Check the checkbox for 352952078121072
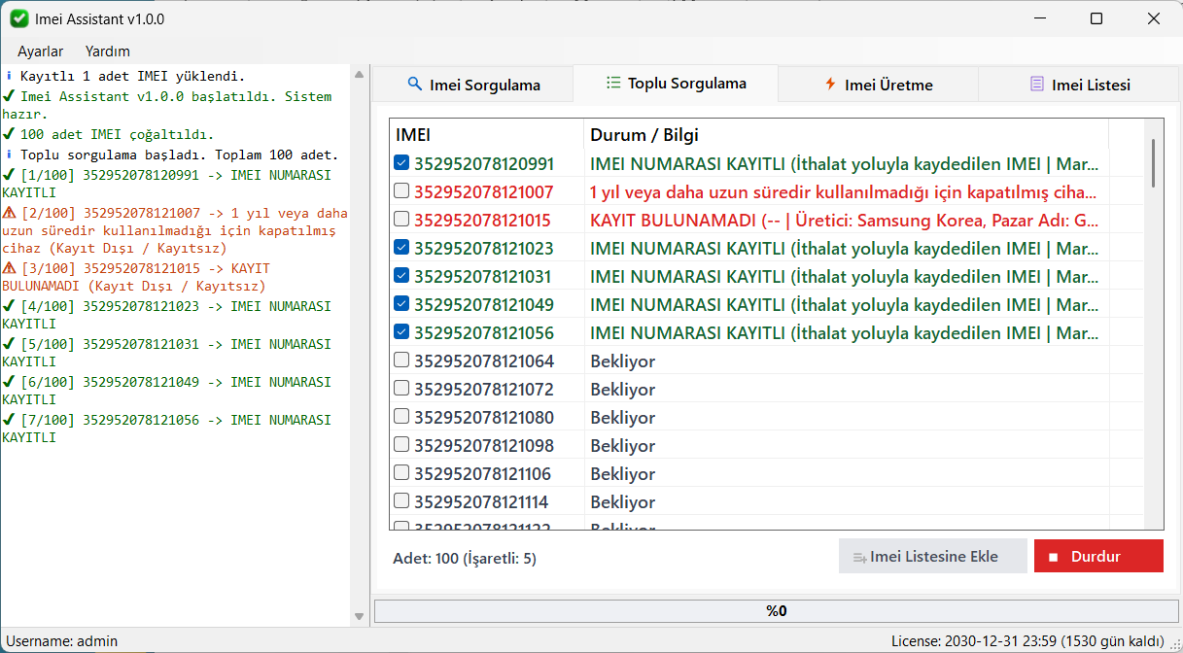The width and height of the screenshot is (1183, 653). click(x=401, y=389)
